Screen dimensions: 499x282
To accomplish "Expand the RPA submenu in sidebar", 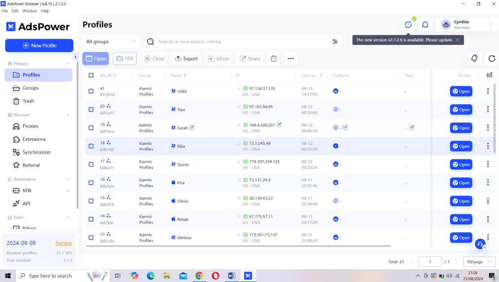I will [x=68, y=190].
